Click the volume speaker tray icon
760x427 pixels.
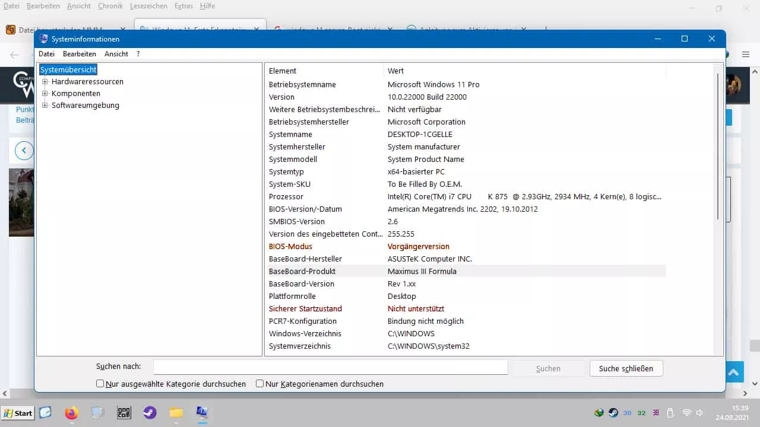[700, 413]
